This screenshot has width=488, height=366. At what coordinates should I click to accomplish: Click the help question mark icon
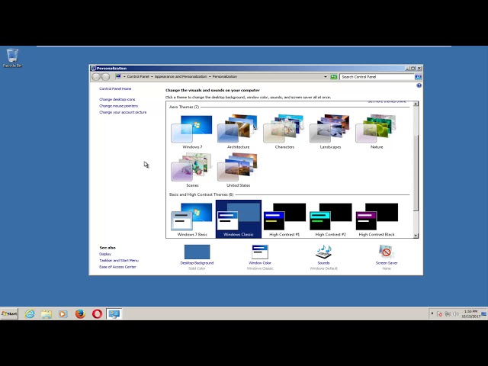(x=419, y=85)
